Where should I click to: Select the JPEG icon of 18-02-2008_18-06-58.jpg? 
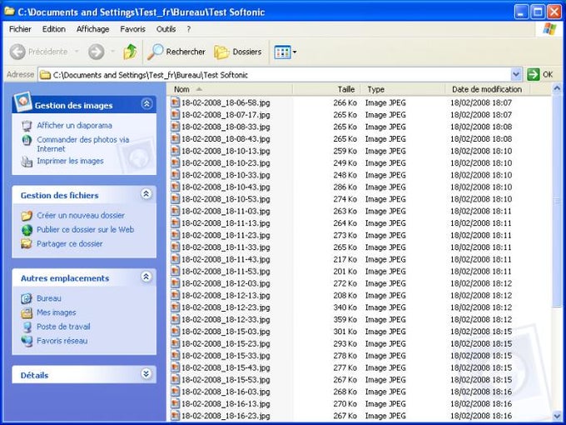175,102
